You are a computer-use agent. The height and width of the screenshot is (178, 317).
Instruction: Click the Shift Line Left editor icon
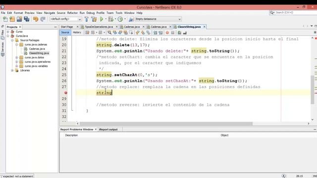coord(155,33)
